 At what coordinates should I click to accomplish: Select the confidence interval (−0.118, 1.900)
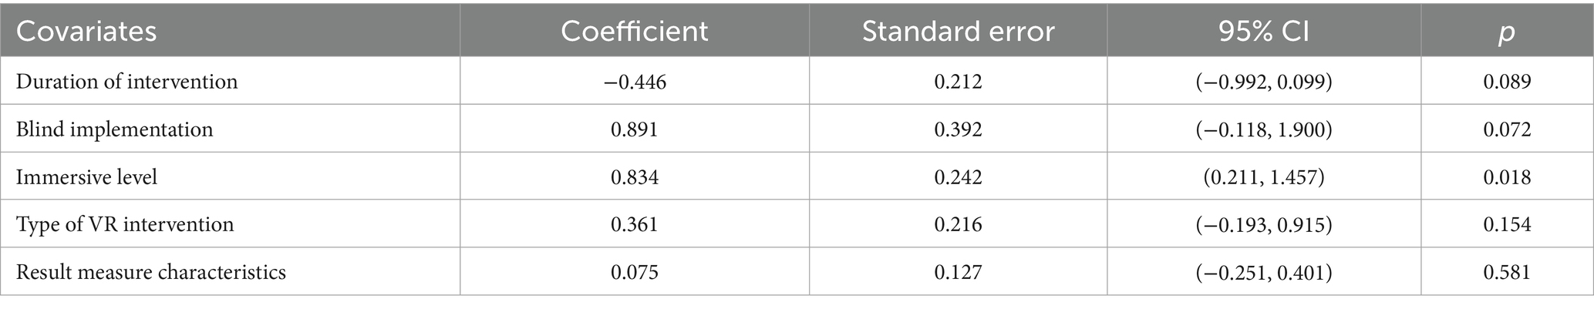pyautogui.click(x=1264, y=129)
